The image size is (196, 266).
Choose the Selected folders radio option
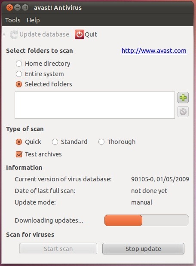pyautogui.click(x=19, y=84)
